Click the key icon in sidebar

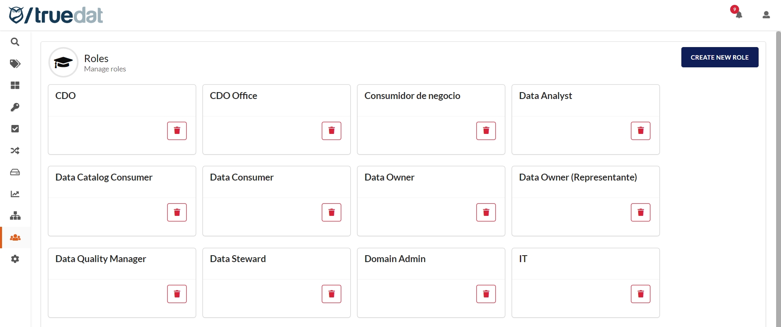coord(15,107)
